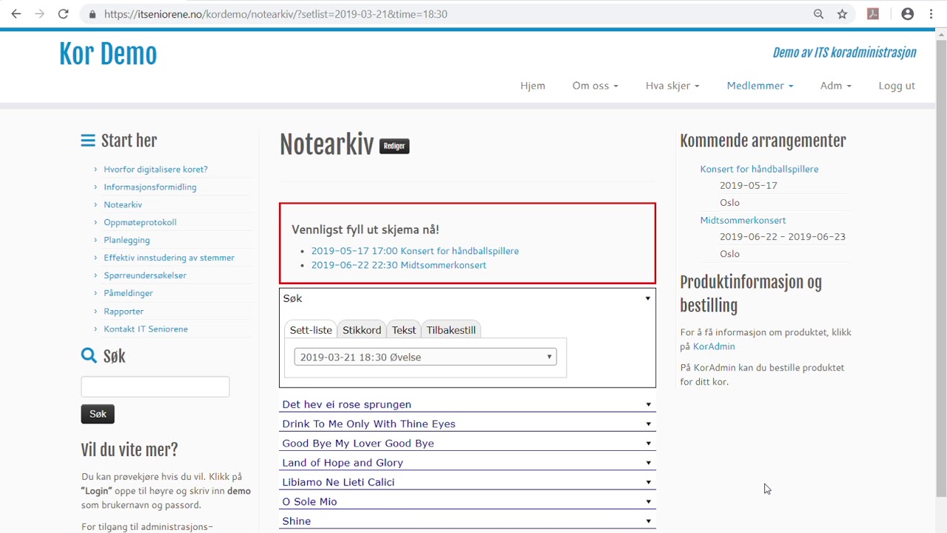Open the browser zoom magnifier icon
The height and width of the screenshot is (533, 947).
click(x=818, y=14)
